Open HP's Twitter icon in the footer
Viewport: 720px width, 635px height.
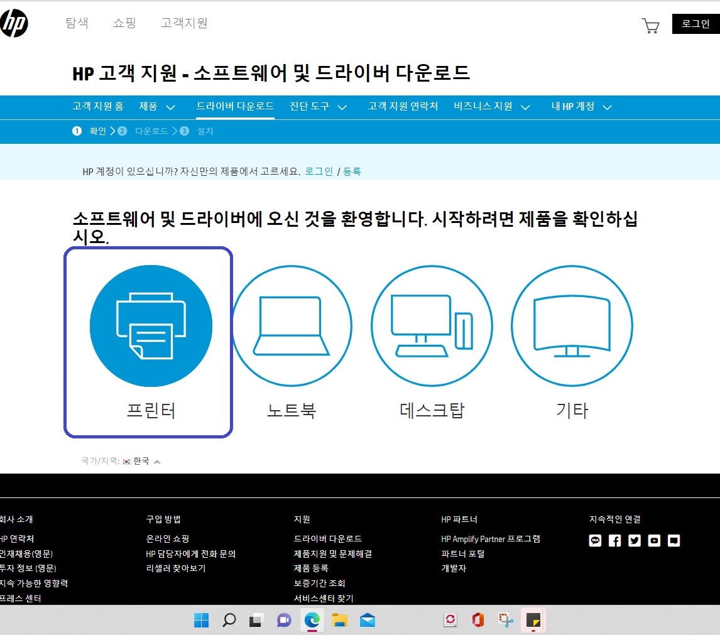click(634, 540)
